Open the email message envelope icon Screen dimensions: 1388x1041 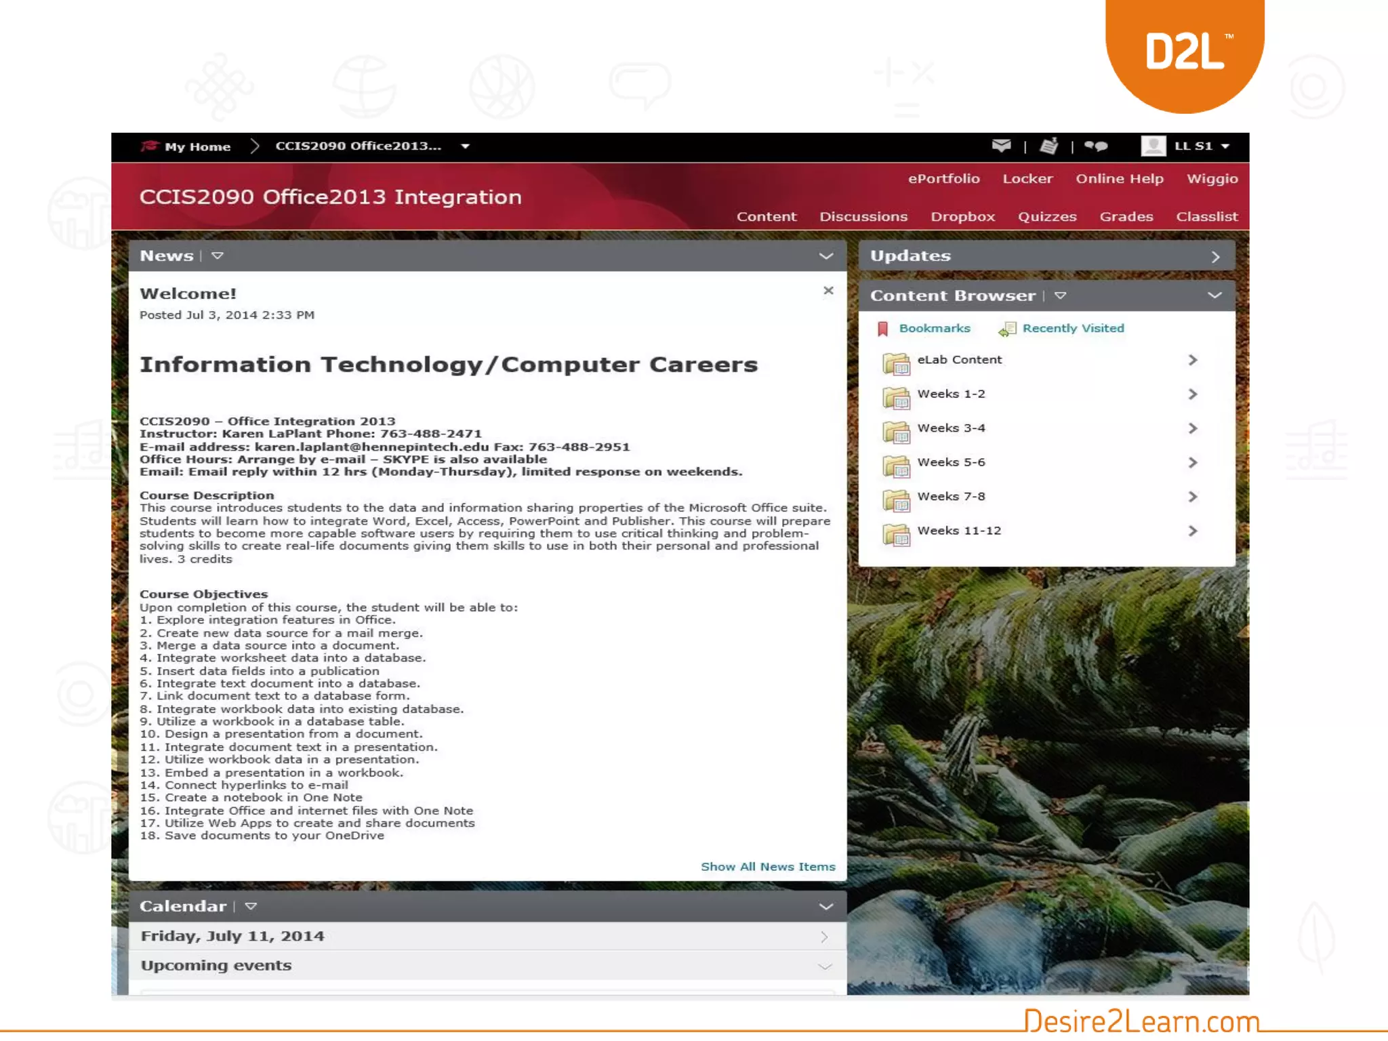1001,146
